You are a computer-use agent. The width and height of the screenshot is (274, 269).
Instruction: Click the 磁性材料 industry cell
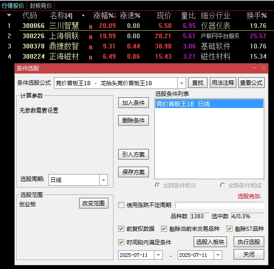click(x=215, y=56)
